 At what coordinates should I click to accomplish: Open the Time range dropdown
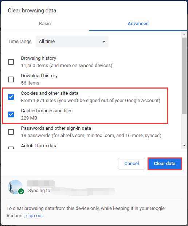tap(72, 42)
